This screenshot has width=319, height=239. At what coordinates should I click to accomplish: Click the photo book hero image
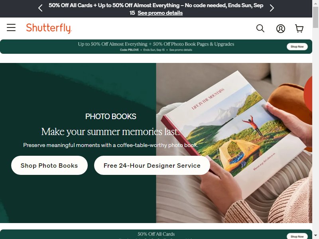click(x=234, y=143)
